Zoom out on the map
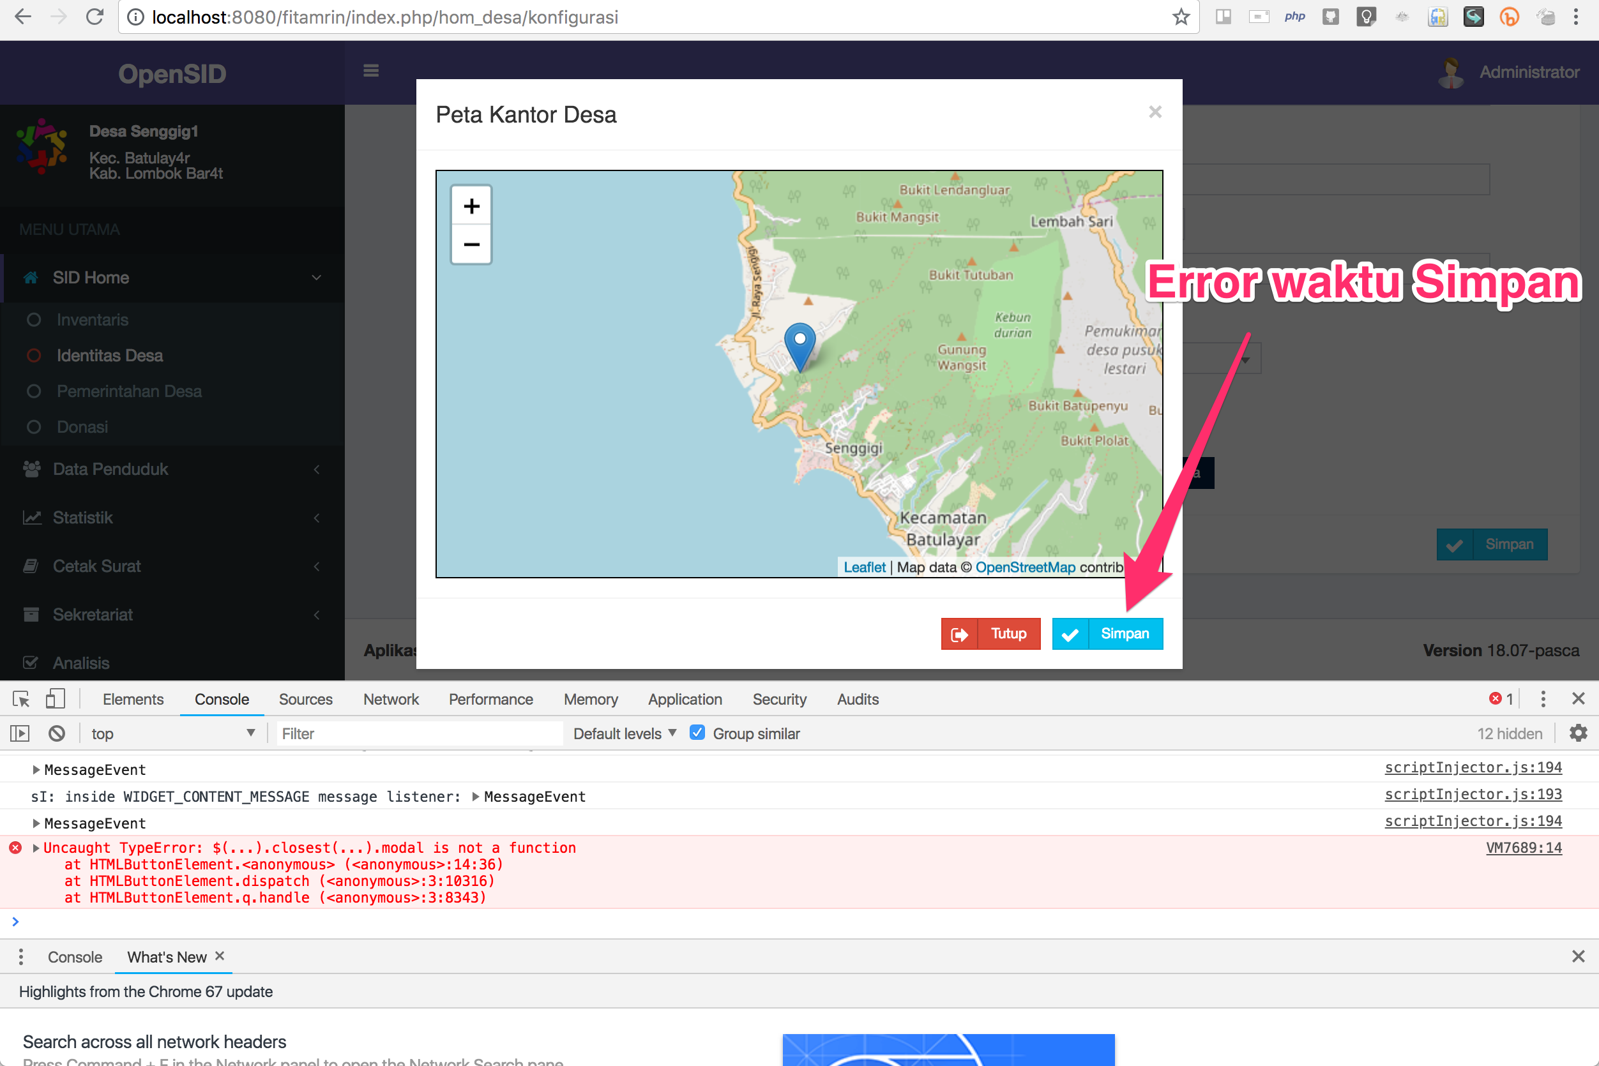 pyautogui.click(x=471, y=244)
